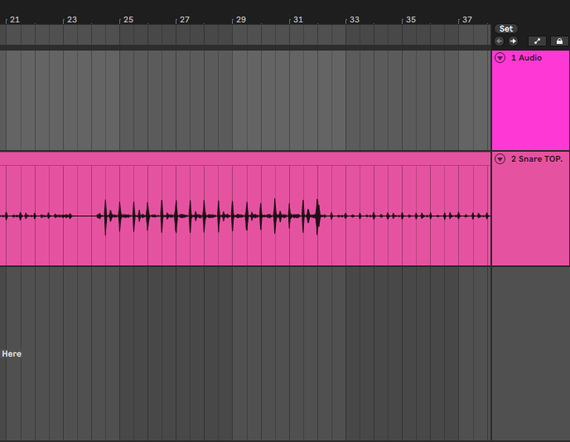Click bar 35 on the ruler

point(411,20)
